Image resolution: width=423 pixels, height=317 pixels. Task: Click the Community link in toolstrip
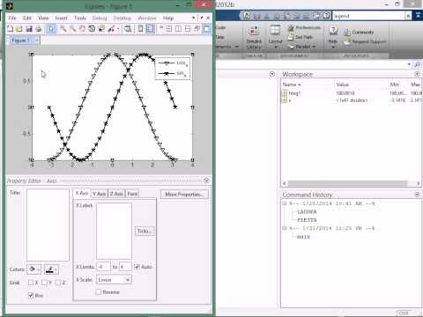point(359,32)
